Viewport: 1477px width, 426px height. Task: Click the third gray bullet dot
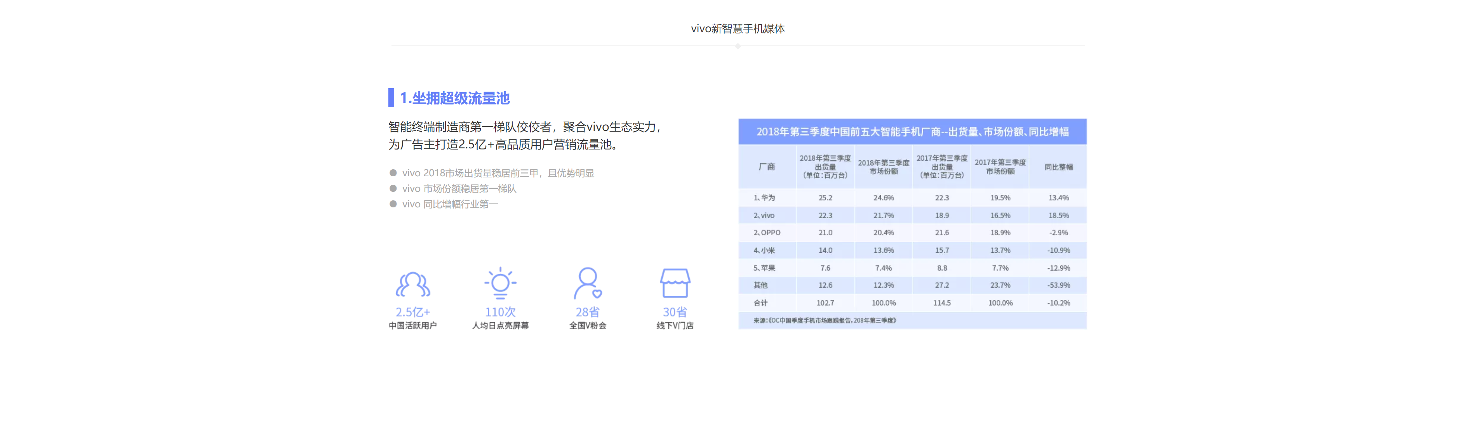[393, 203]
